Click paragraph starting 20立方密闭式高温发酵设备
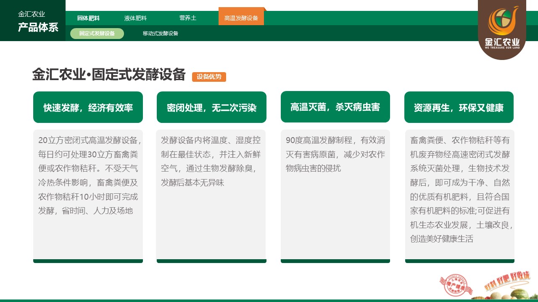 coord(90,175)
